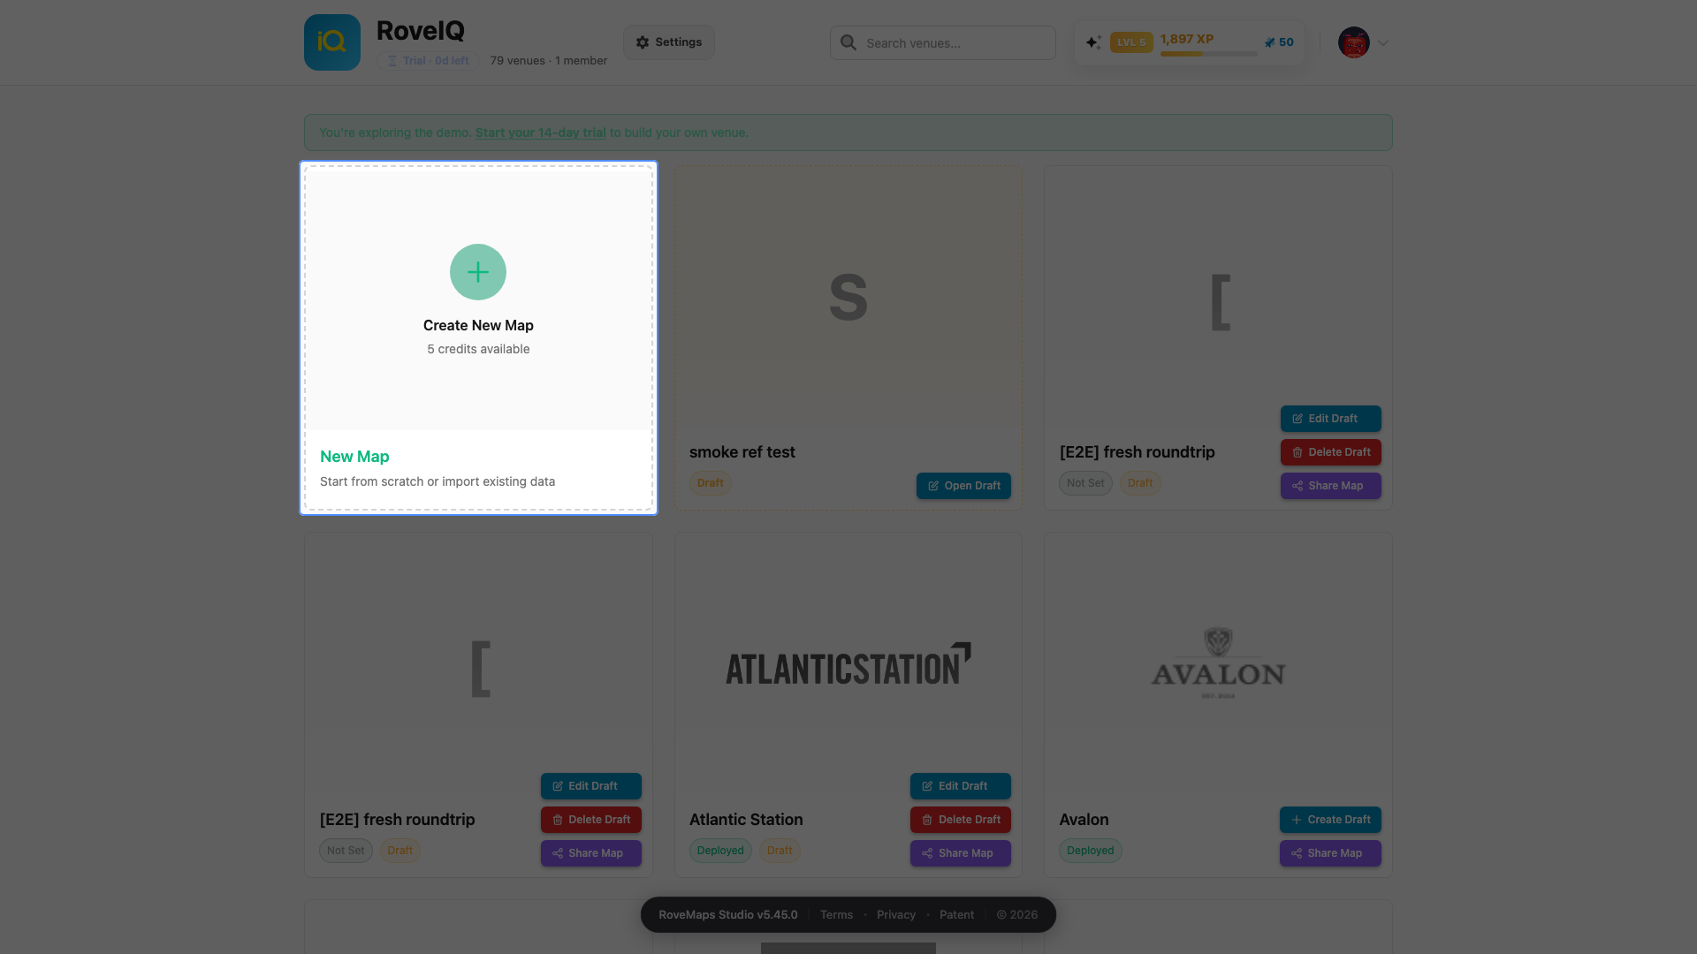1697x954 pixels.
Task: Click the Avalon logo thumbnail
Action: pyautogui.click(x=1218, y=663)
